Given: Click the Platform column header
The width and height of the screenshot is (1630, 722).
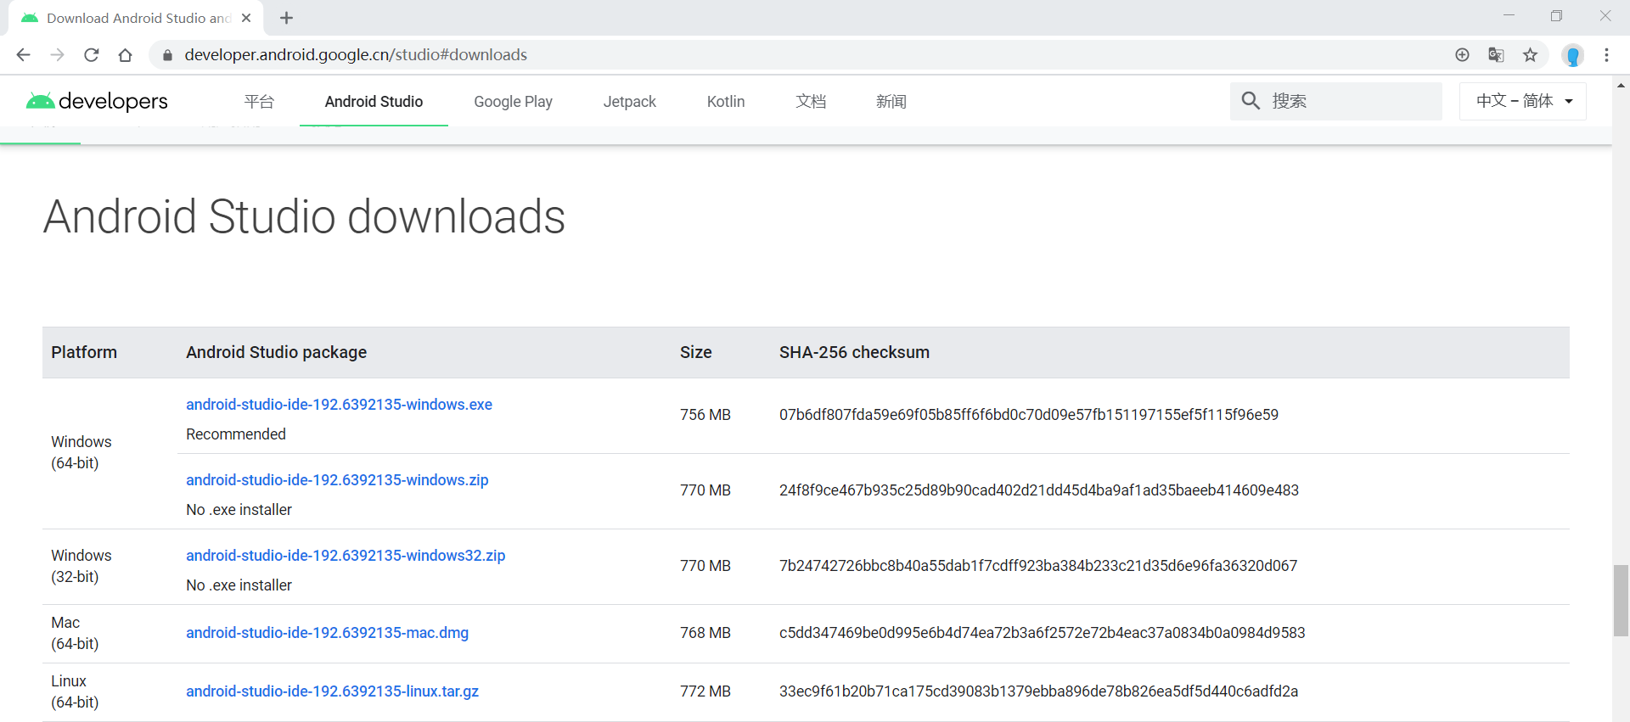Looking at the screenshot, I should (84, 352).
